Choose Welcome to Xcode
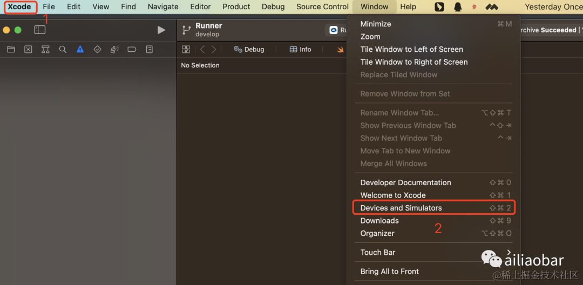 [433, 195]
